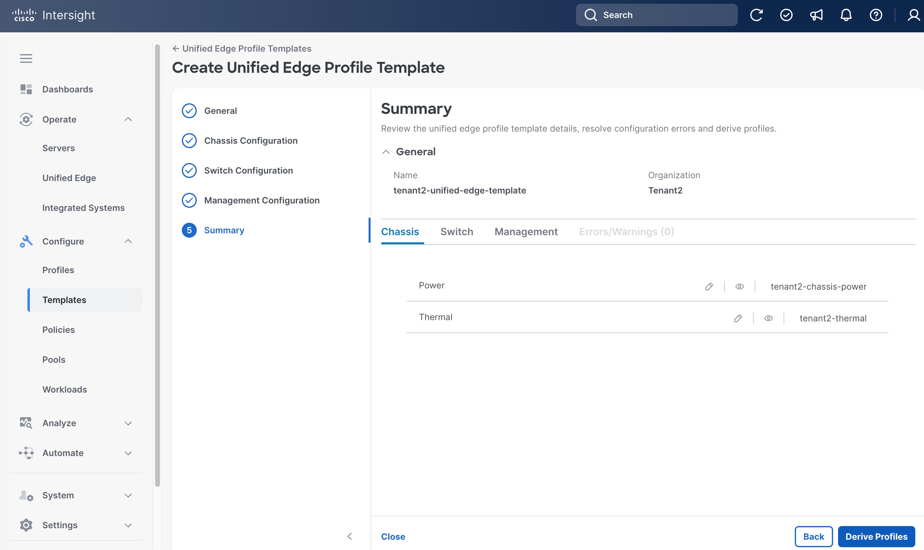The image size is (924, 550).
Task: Click the Analyze section icon
Action: (26, 423)
